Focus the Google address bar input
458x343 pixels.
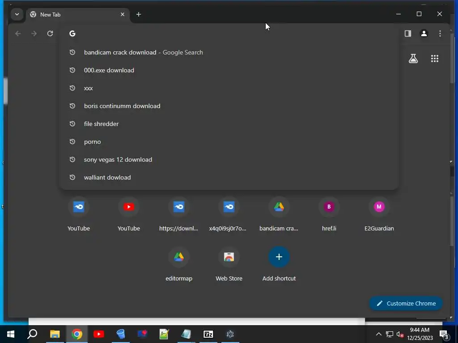pos(229,33)
